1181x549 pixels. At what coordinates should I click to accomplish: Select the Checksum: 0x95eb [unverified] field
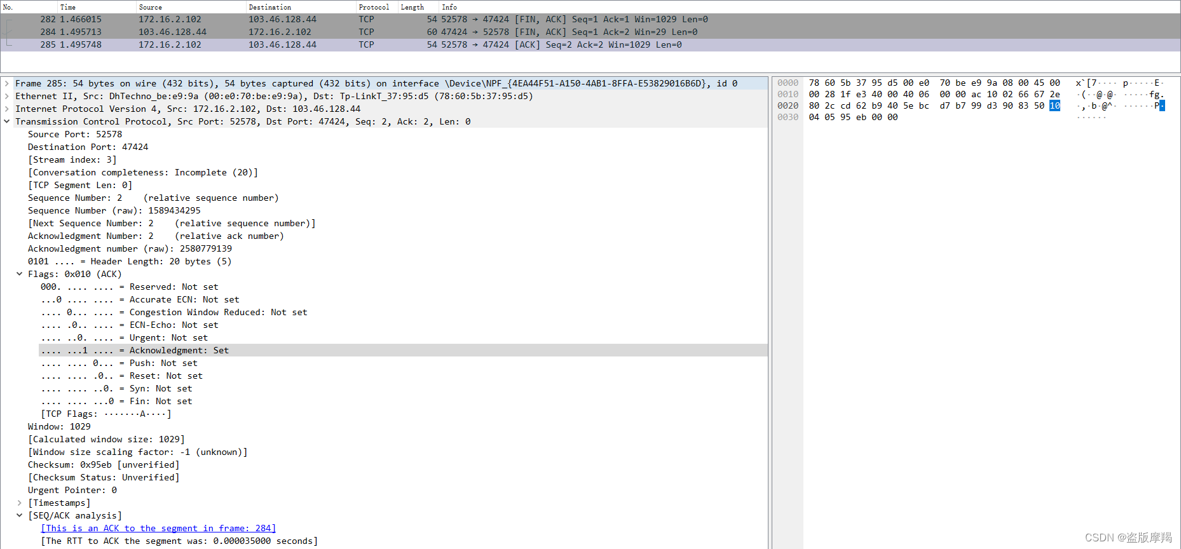tap(104, 464)
